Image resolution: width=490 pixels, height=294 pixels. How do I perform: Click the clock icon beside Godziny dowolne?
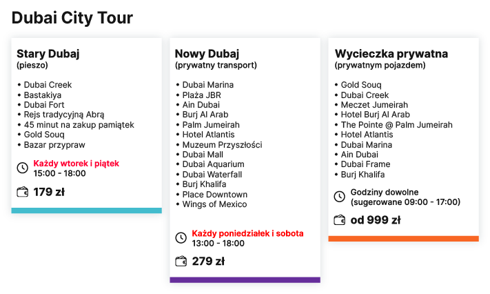pos(340,197)
